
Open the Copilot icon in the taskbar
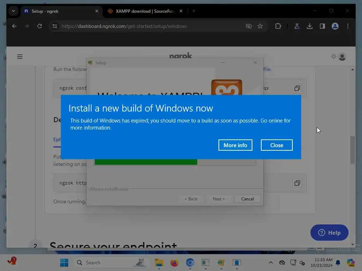click(x=350, y=263)
